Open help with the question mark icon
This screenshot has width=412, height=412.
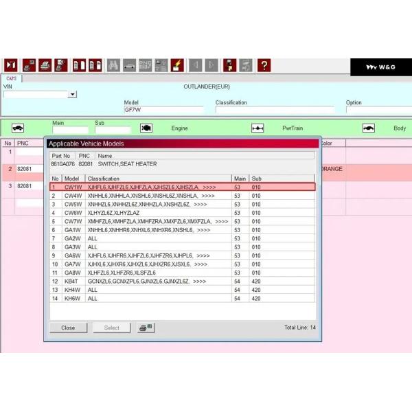264,65
